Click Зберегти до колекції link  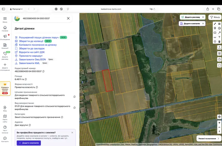pyautogui.click(x=31, y=41)
